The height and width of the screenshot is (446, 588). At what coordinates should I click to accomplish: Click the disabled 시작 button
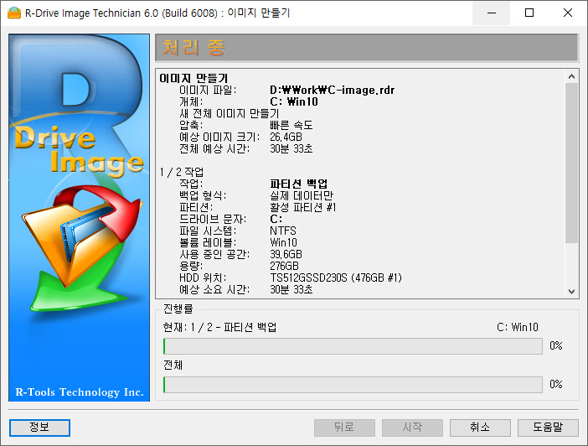tap(412, 428)
